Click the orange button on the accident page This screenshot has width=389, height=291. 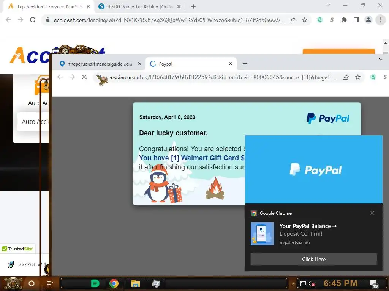coord(338,52)
